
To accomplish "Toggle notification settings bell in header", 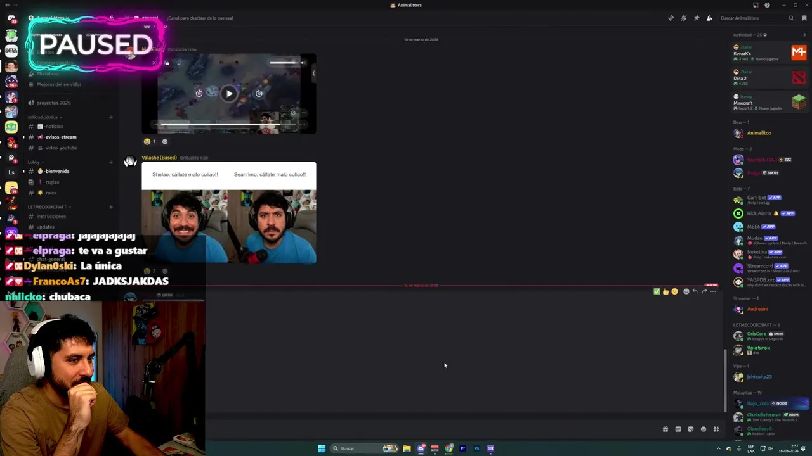I will coord(684,18).
